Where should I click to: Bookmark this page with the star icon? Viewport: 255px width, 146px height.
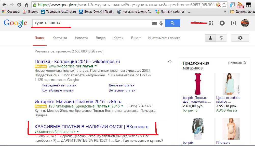(224, 5)
